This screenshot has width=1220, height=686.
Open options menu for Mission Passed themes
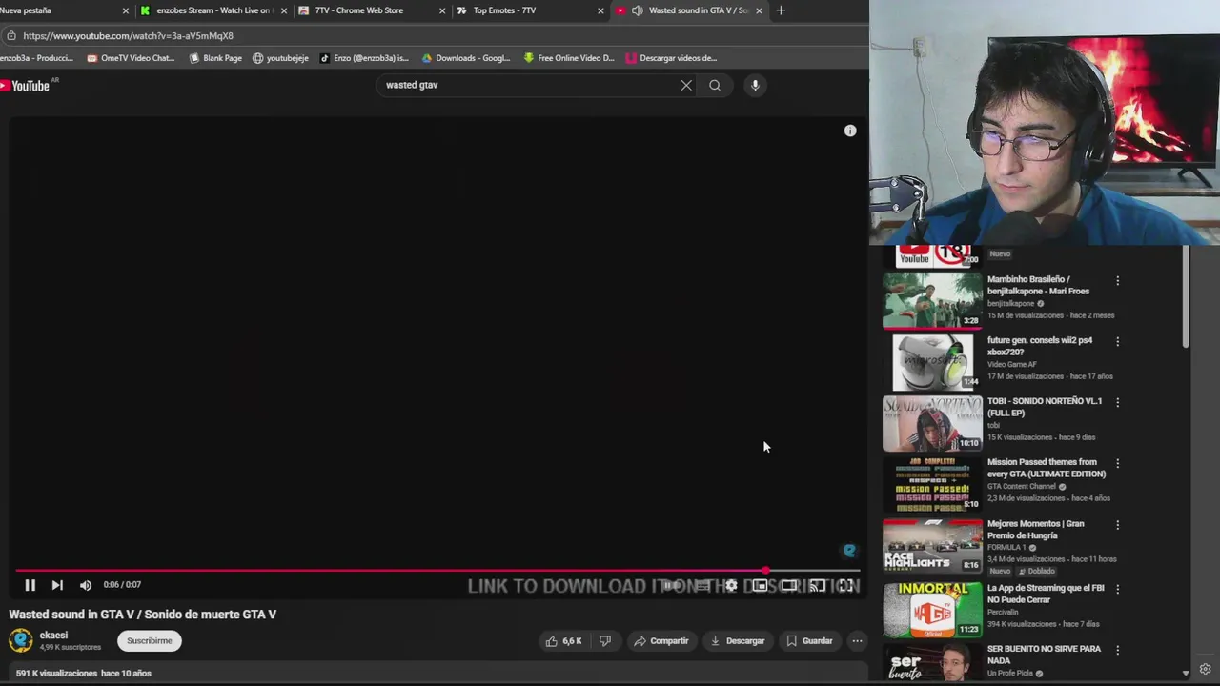coord(1118,463)
